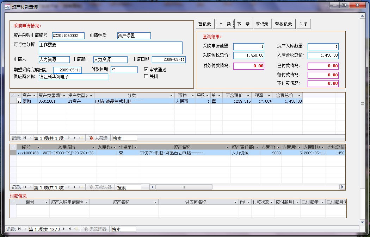
Task: Click 下一条 button
Action: click(243, 24)
